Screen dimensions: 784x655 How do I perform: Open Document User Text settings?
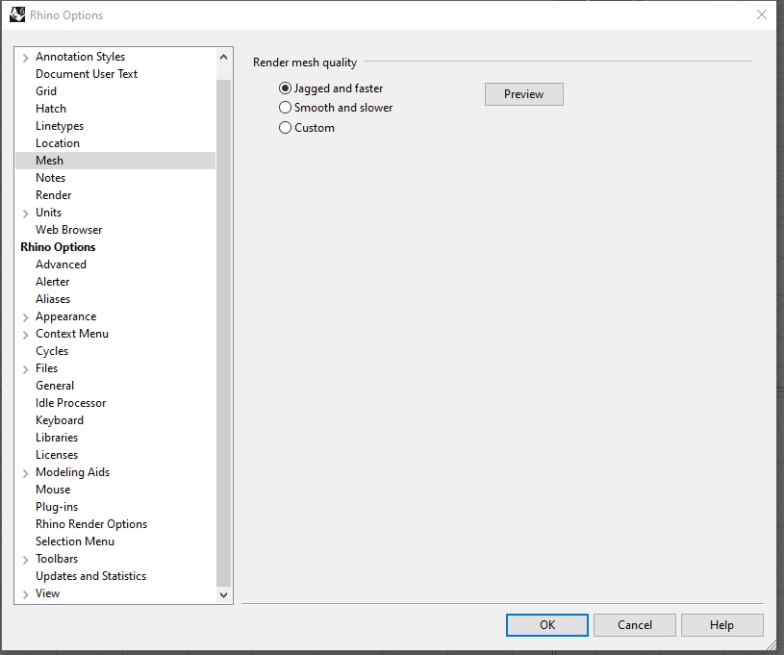coord(87,74)
